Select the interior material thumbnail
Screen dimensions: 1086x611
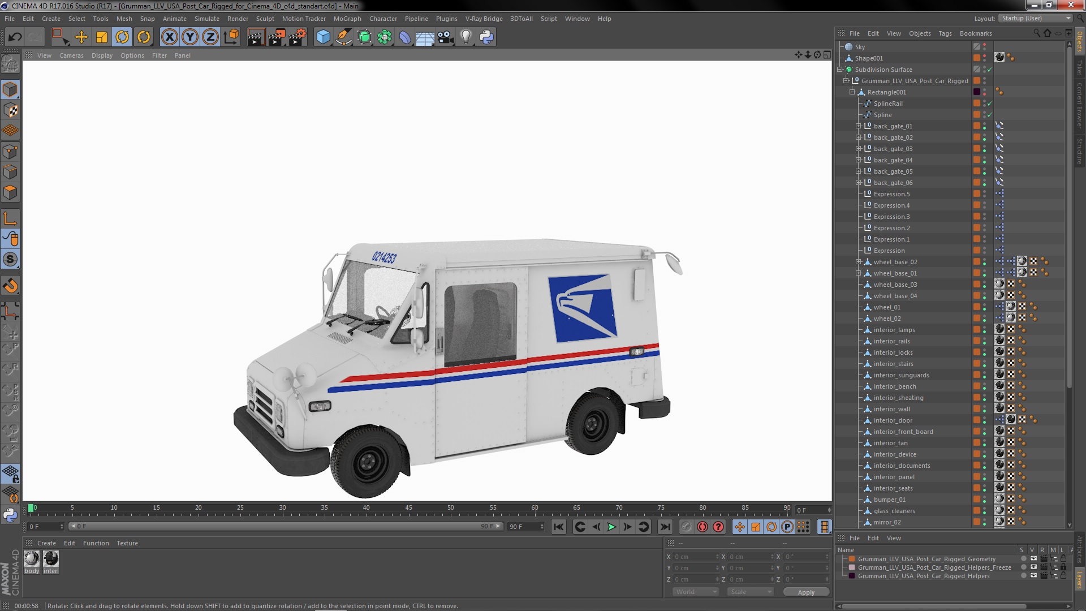click(x=51, y=559)
